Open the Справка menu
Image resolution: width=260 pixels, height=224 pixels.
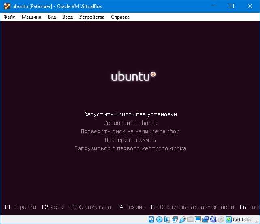pyautogui.click(x=120, y=17)
